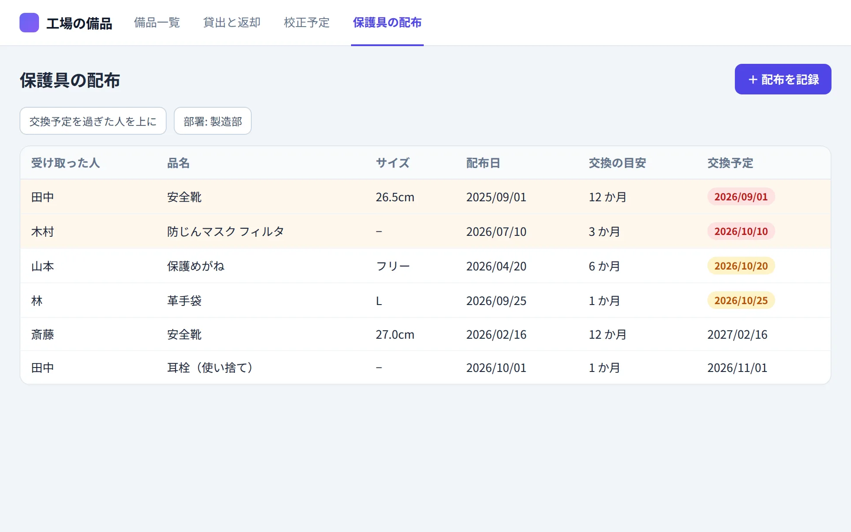Click the 品名 column header
Screen dimensions: 851x532
pyautogui.click(x=178, y=163)
